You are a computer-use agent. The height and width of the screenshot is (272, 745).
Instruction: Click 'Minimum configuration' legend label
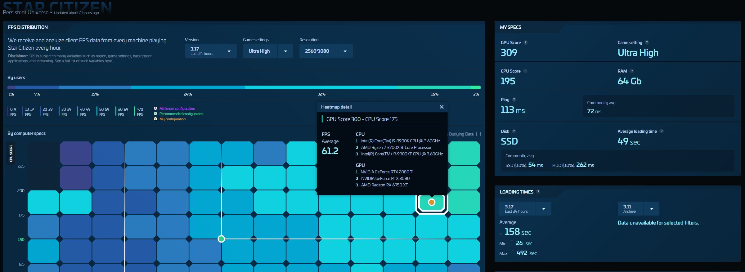(177, 109)
